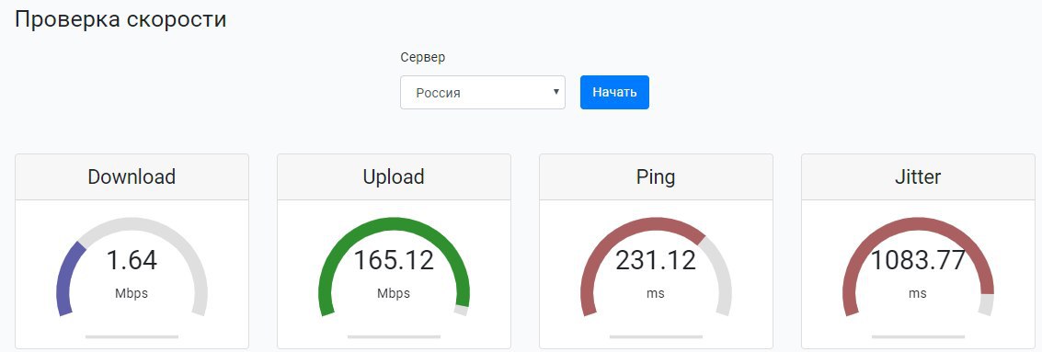1042x352 pixels.
Task: Click the Проверка скорости heading
Action: [120, 19]
